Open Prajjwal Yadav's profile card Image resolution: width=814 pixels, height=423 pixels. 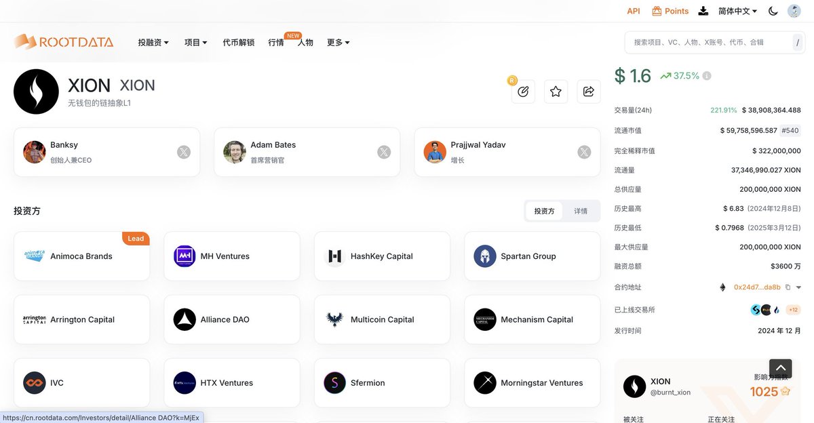(x=507, y=152)
